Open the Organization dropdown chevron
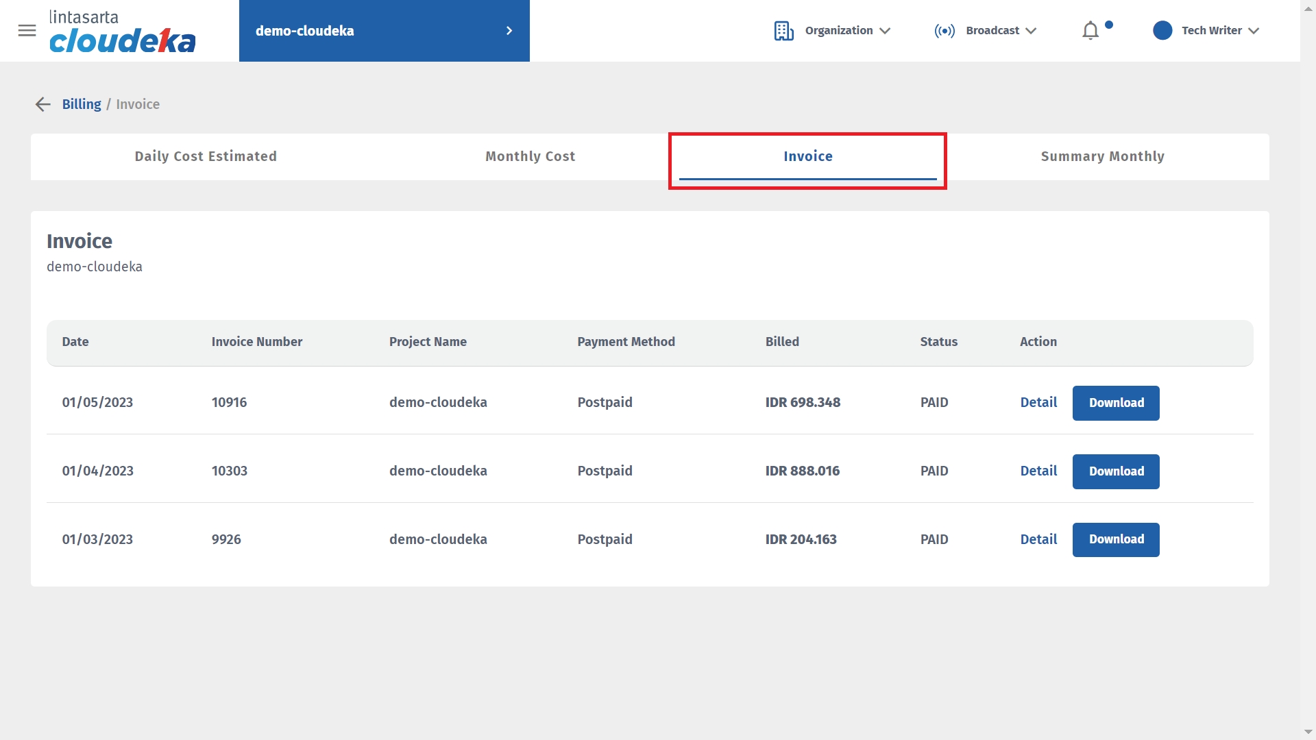1316x740 pixels. [885, 31]
